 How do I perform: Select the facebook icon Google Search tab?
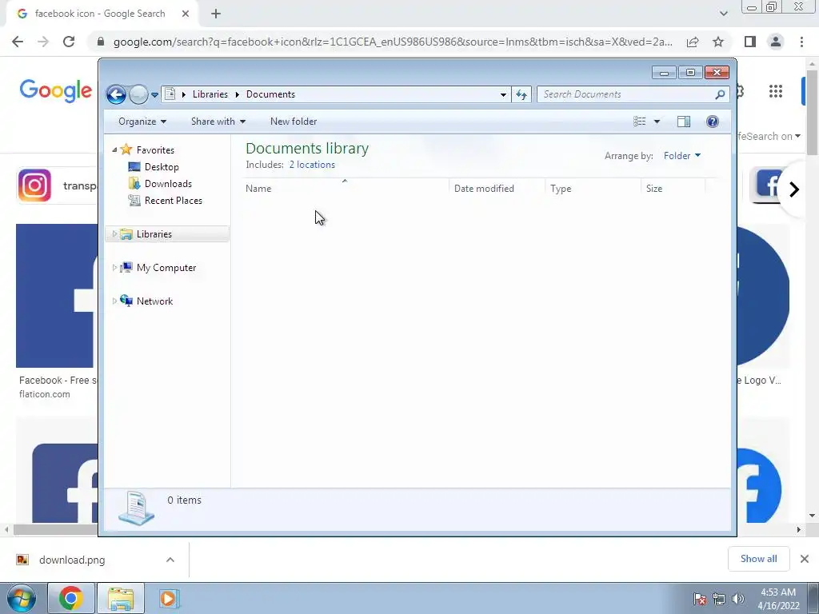click(100, 14)
